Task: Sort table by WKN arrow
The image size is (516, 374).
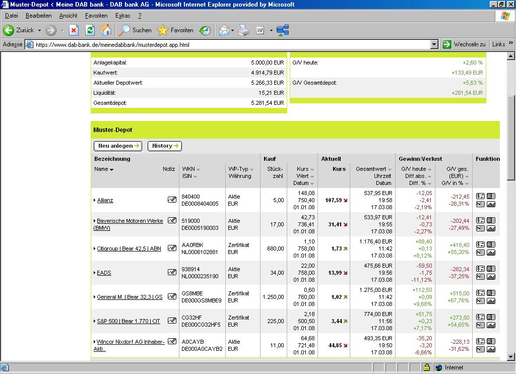Action: click(199, 170)
